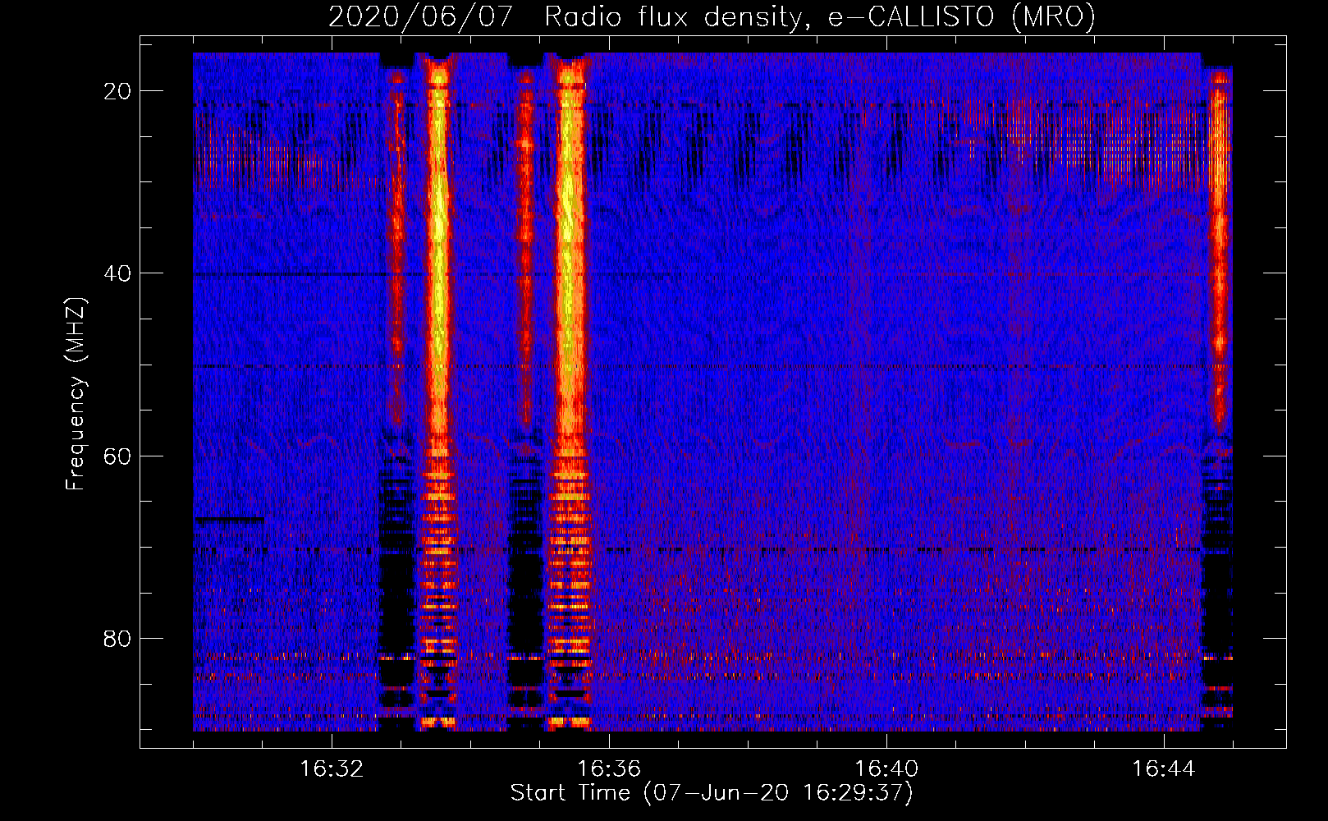
Task: Click the '20' frequency tick label
Action: (x=117, y=91)
